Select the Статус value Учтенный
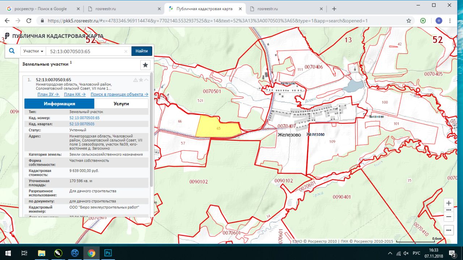Viewport: 463px width, 260px height. [x=78, y=130]
